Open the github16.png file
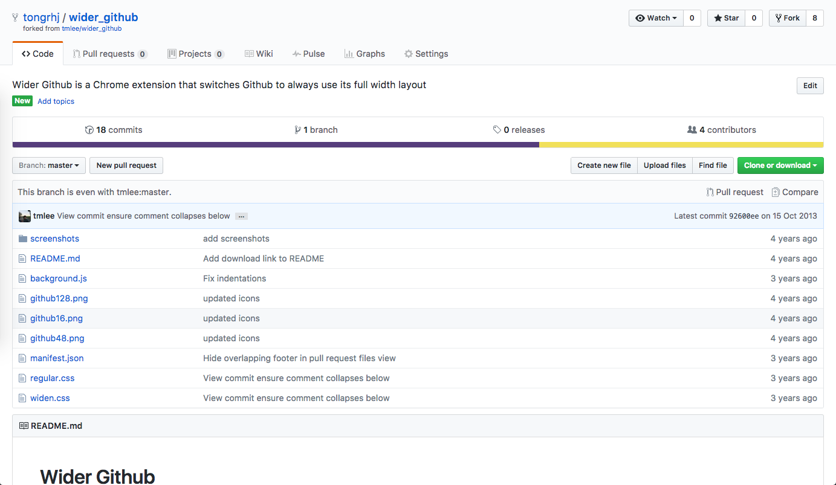 pos(56,318)
